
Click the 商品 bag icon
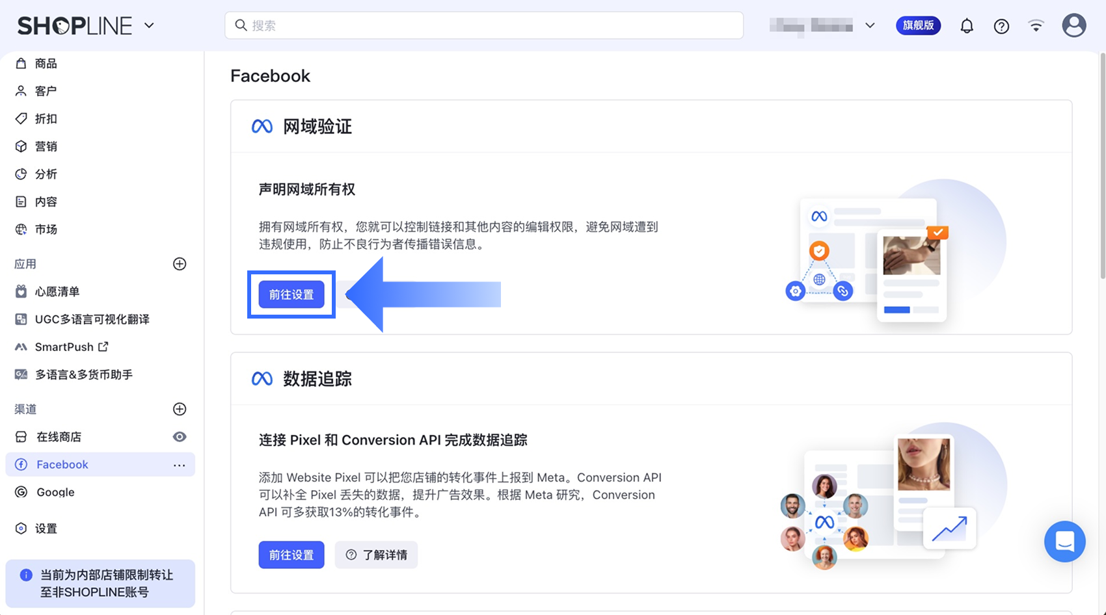click(x=21, y=63)
